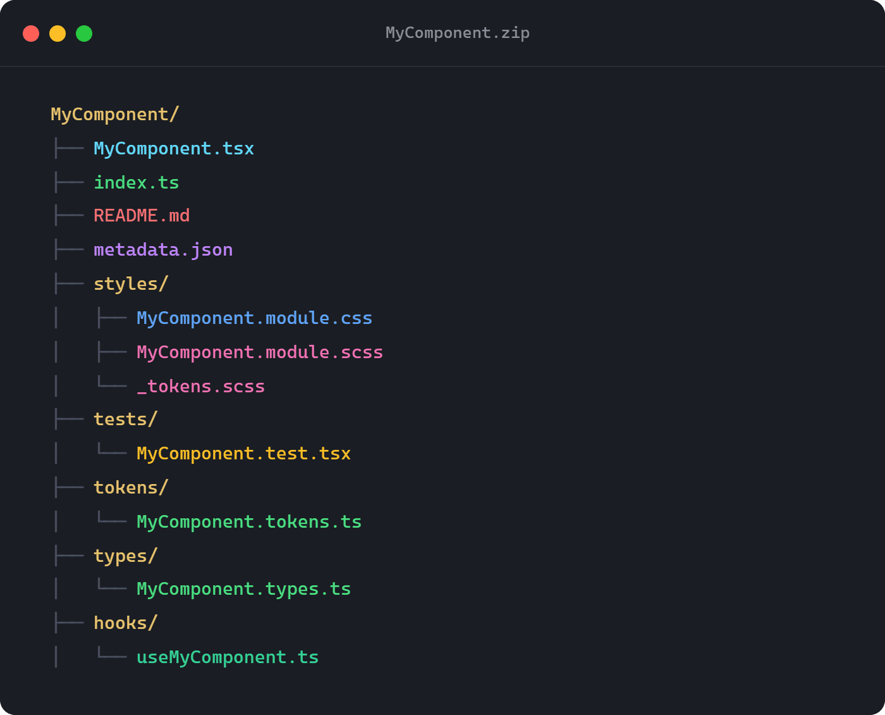885x715 pixels.
Task: Open index.ts from the tree
Action: click(x=136, y=182)
